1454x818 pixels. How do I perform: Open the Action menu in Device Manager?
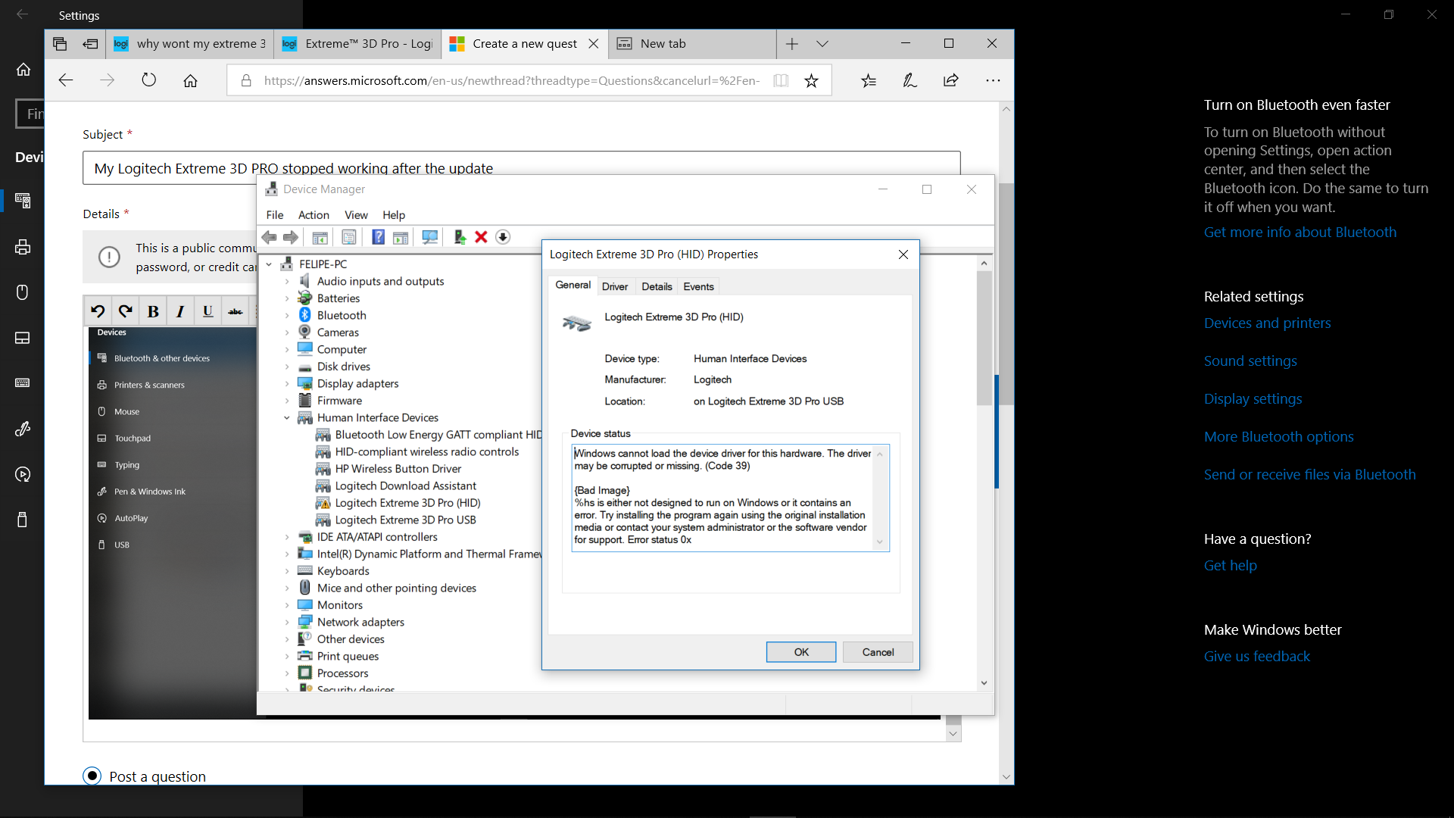click(x=313, y=215)
